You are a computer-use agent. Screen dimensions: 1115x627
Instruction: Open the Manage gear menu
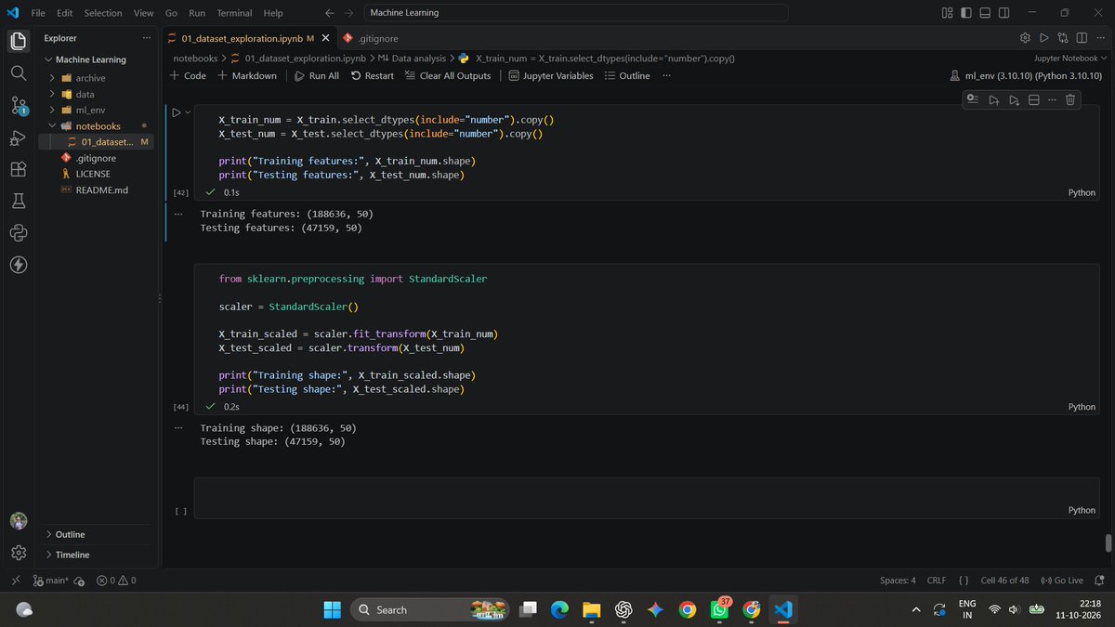(18, 553)
